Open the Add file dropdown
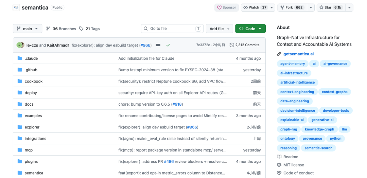 pos(219,29)
